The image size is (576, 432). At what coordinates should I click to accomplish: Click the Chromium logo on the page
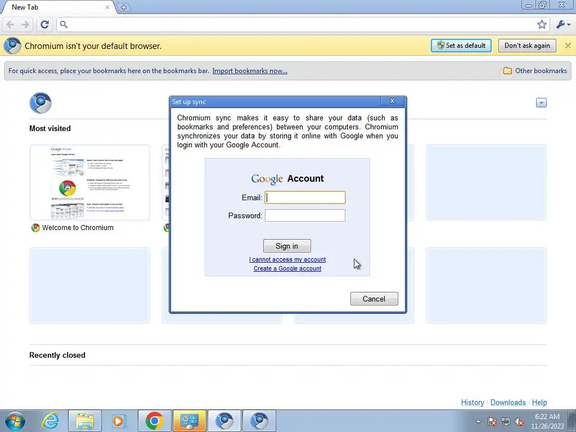40,103
